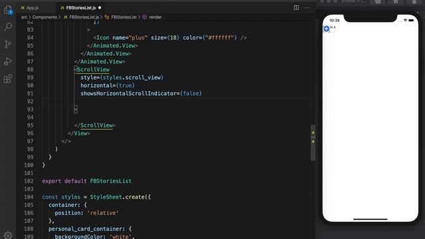Image resolution: width=425 pixels, height=239 pixels.
Task: Close the unsaved FBStoriesList.js tab dot
Action: [100, 7]
